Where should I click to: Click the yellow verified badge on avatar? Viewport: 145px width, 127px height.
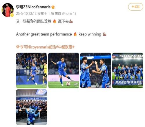point(12,15)
